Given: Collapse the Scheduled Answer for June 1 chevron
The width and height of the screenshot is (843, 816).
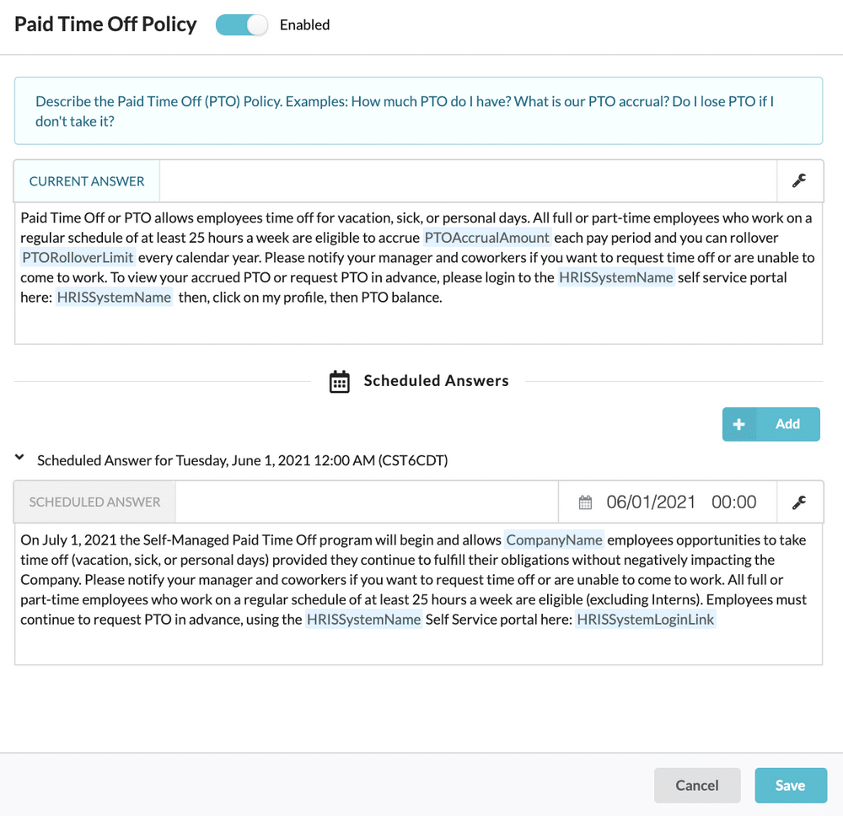Looking at the screenshot, I should coord(20,458).
